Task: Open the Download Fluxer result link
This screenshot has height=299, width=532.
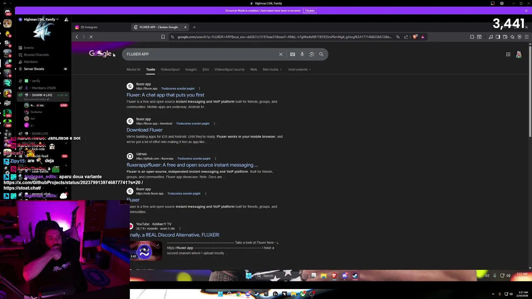Action: pos(144,130)
